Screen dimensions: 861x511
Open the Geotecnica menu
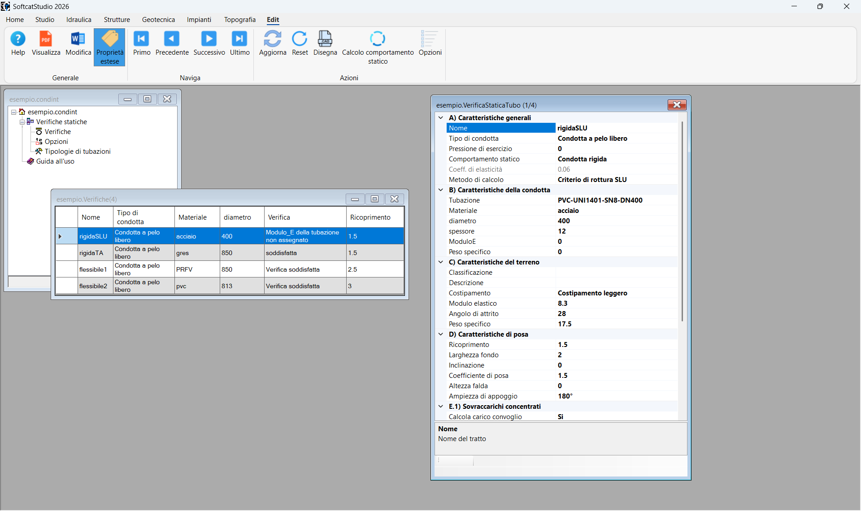[x=158, y=20]
